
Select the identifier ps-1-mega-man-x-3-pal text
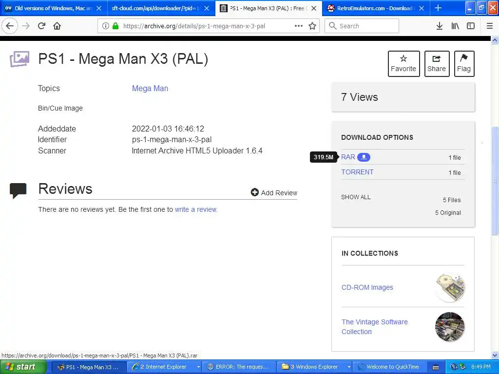tap(172, 140)
